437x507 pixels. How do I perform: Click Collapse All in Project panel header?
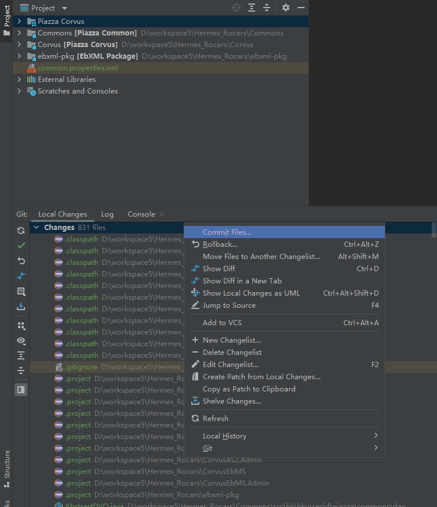pos(267,8)
